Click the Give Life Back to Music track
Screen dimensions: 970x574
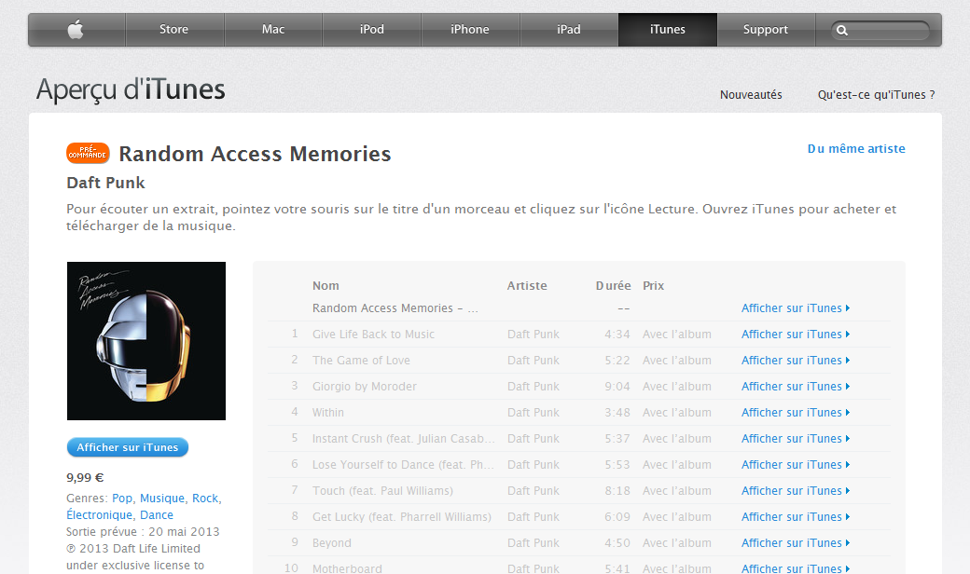pyautogui.click(x=373, y=335)
